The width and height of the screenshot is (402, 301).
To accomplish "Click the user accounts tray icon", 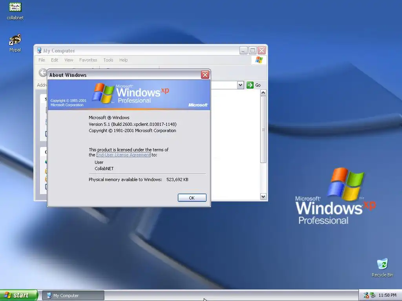I will coord(366,296).
